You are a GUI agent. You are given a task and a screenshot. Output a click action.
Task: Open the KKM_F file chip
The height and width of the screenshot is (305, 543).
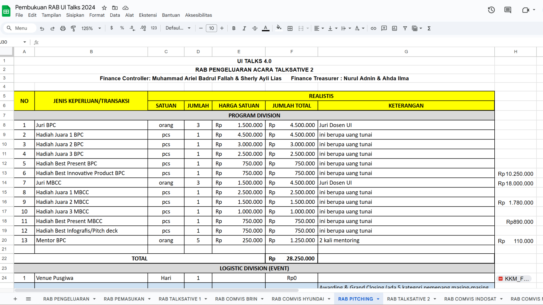(514, 279)
